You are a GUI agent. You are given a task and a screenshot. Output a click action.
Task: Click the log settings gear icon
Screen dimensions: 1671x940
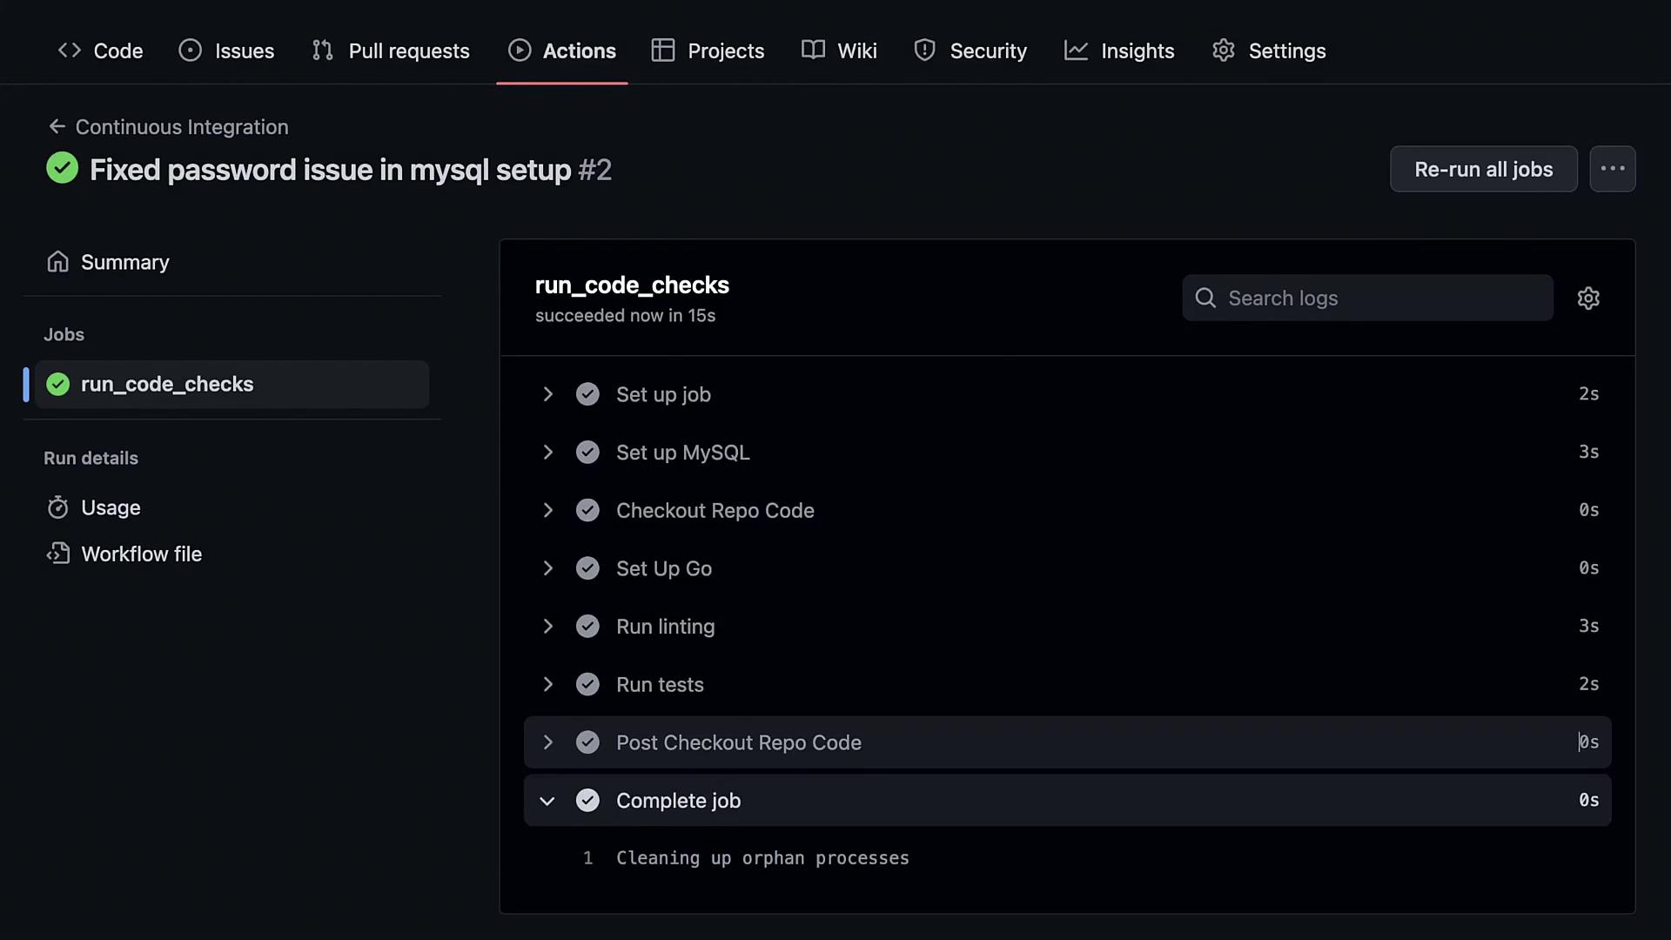(1588, 299)
